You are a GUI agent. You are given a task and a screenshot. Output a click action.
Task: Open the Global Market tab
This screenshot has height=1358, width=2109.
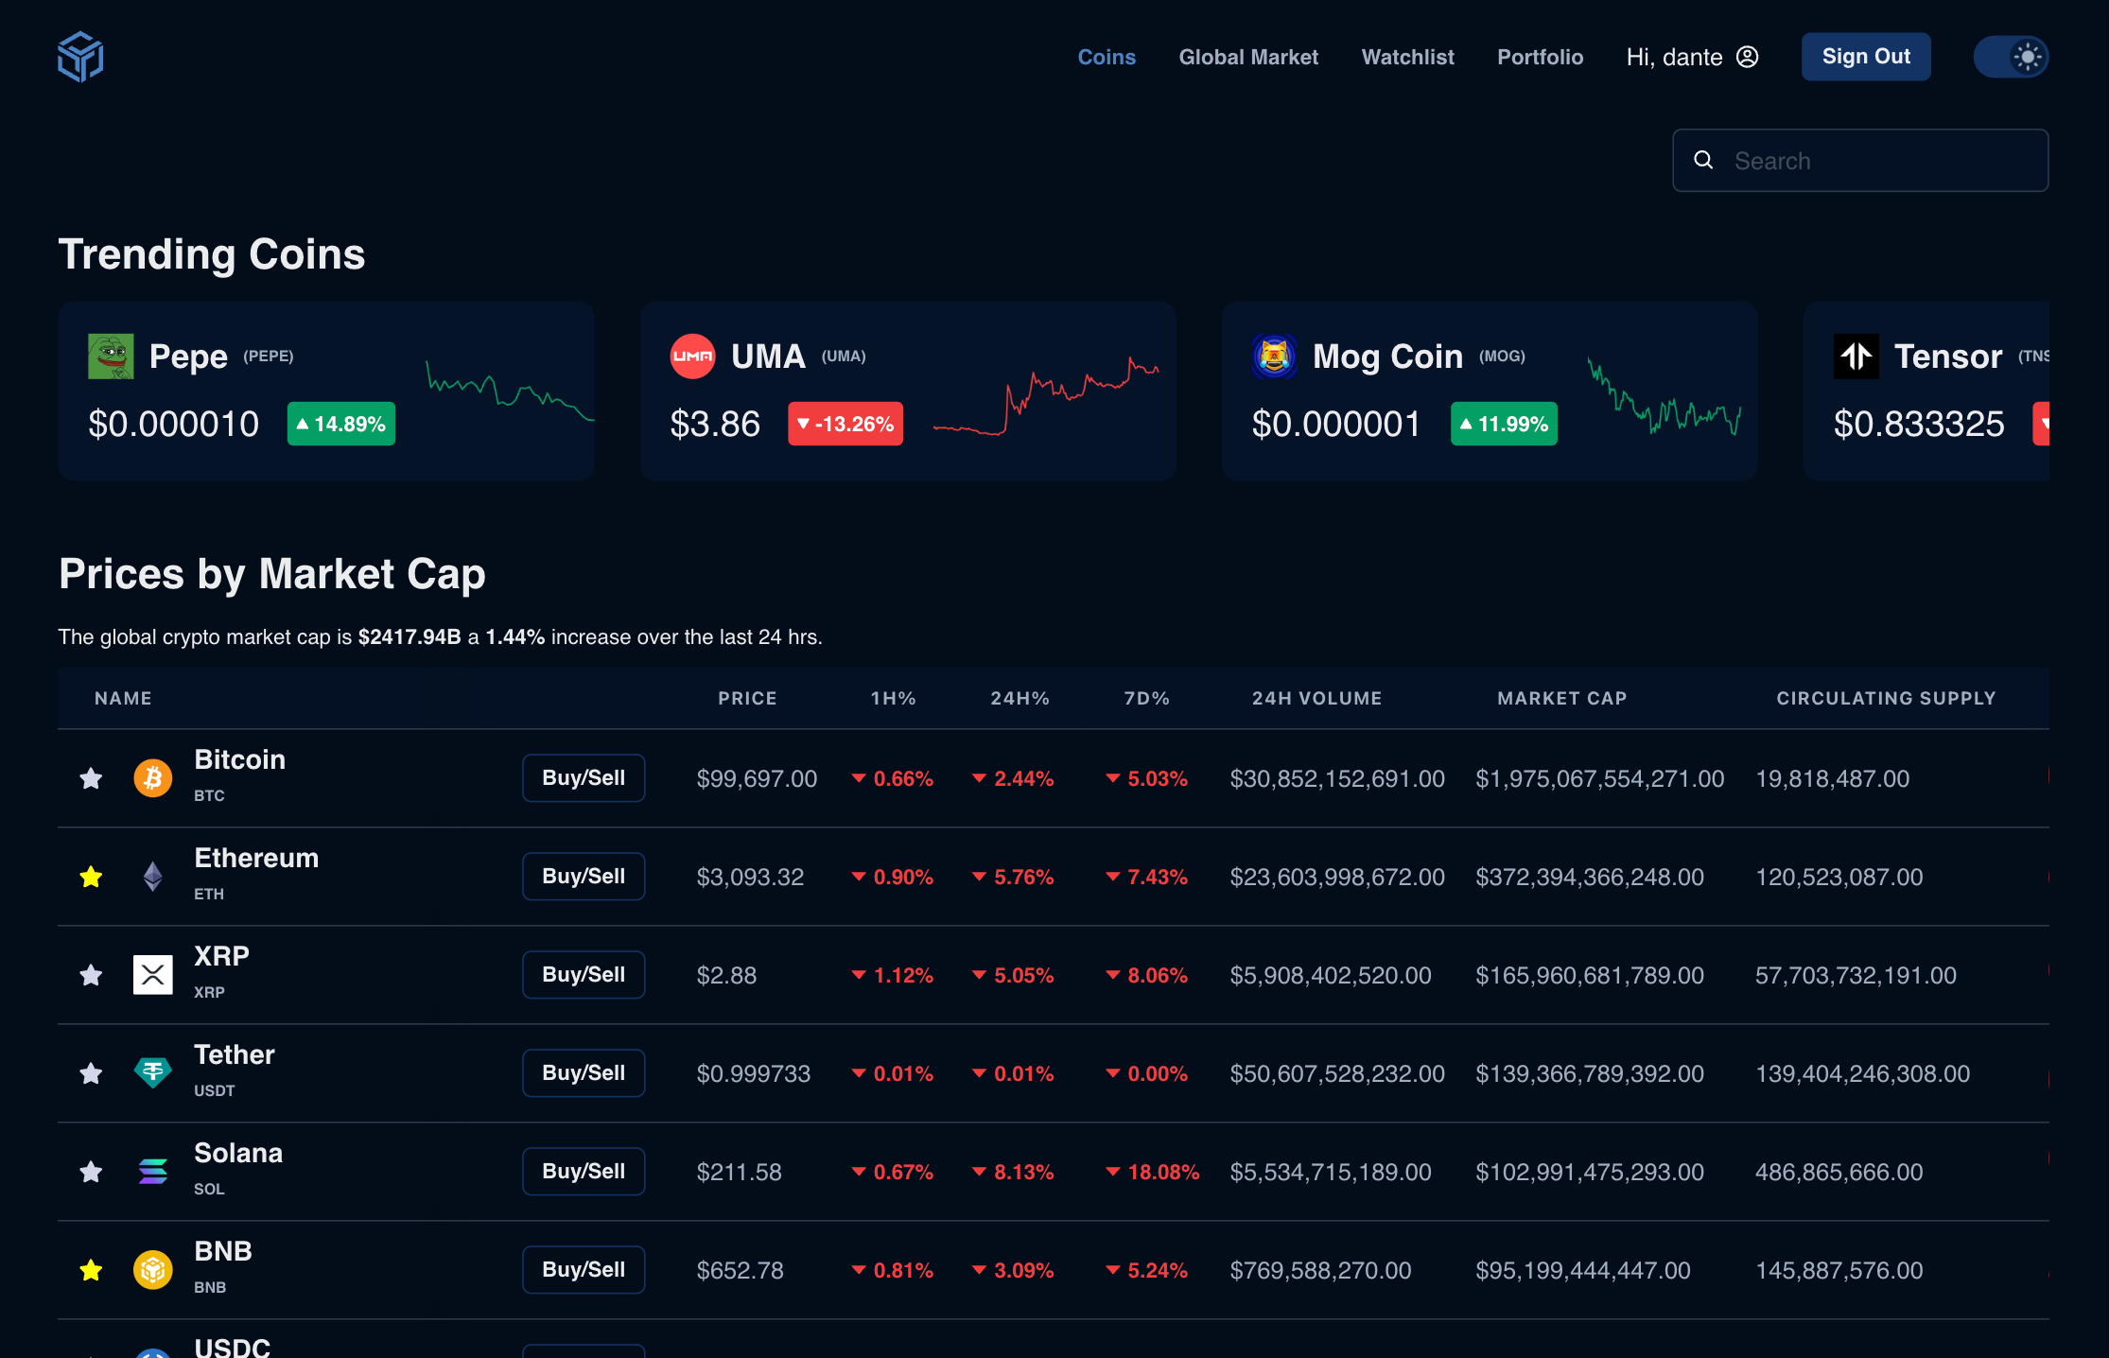tap(1247, 57)
